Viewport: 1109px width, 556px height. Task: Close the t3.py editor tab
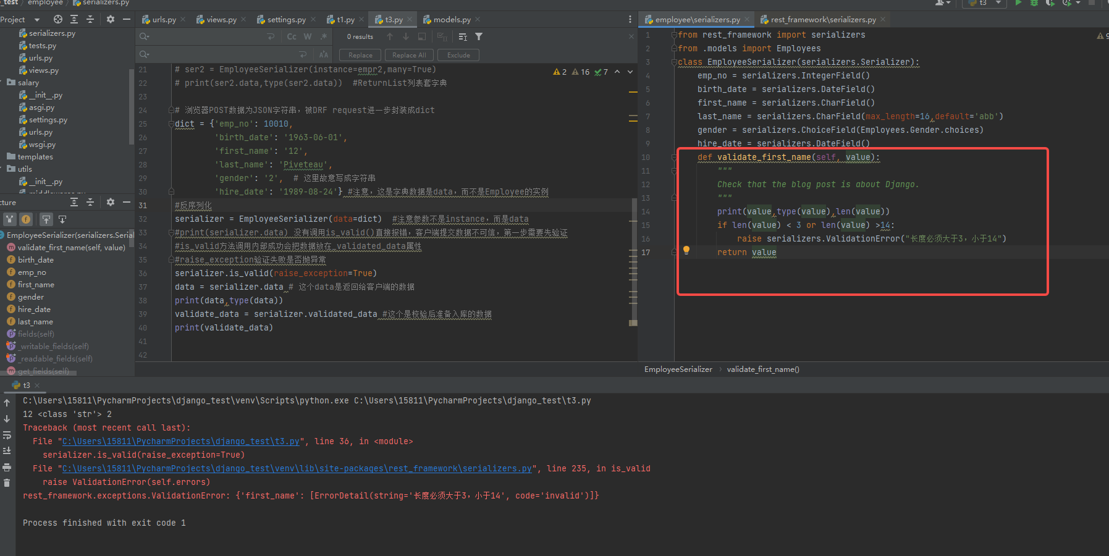409,20
